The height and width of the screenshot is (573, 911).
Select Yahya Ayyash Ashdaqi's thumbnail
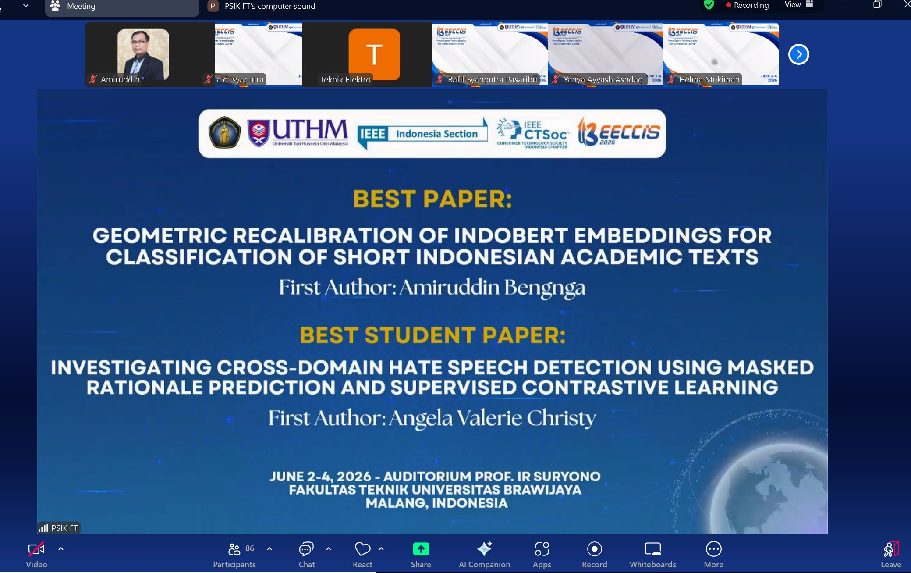point(606,54)
